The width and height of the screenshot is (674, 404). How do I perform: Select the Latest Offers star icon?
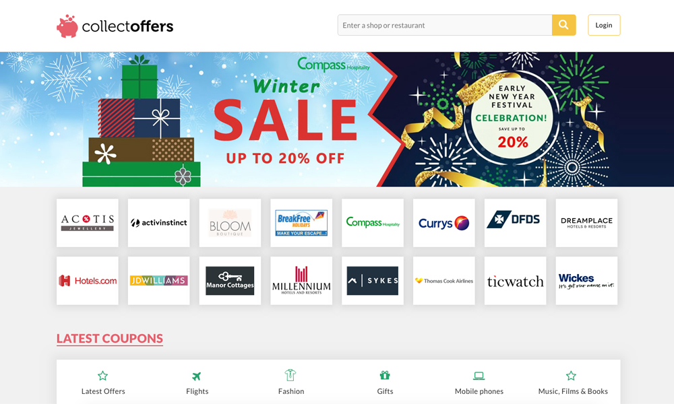(x=102, y=376)
